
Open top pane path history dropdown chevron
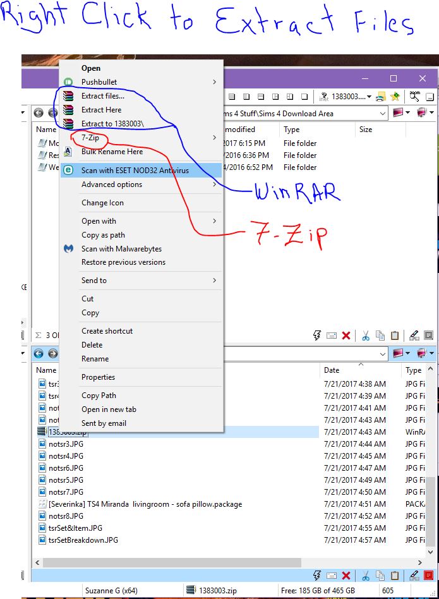tap(383, 114)
